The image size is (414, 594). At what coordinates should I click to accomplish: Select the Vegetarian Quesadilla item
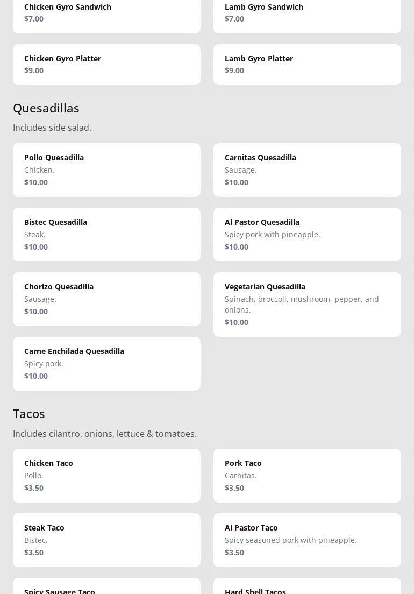pos(307,305)
